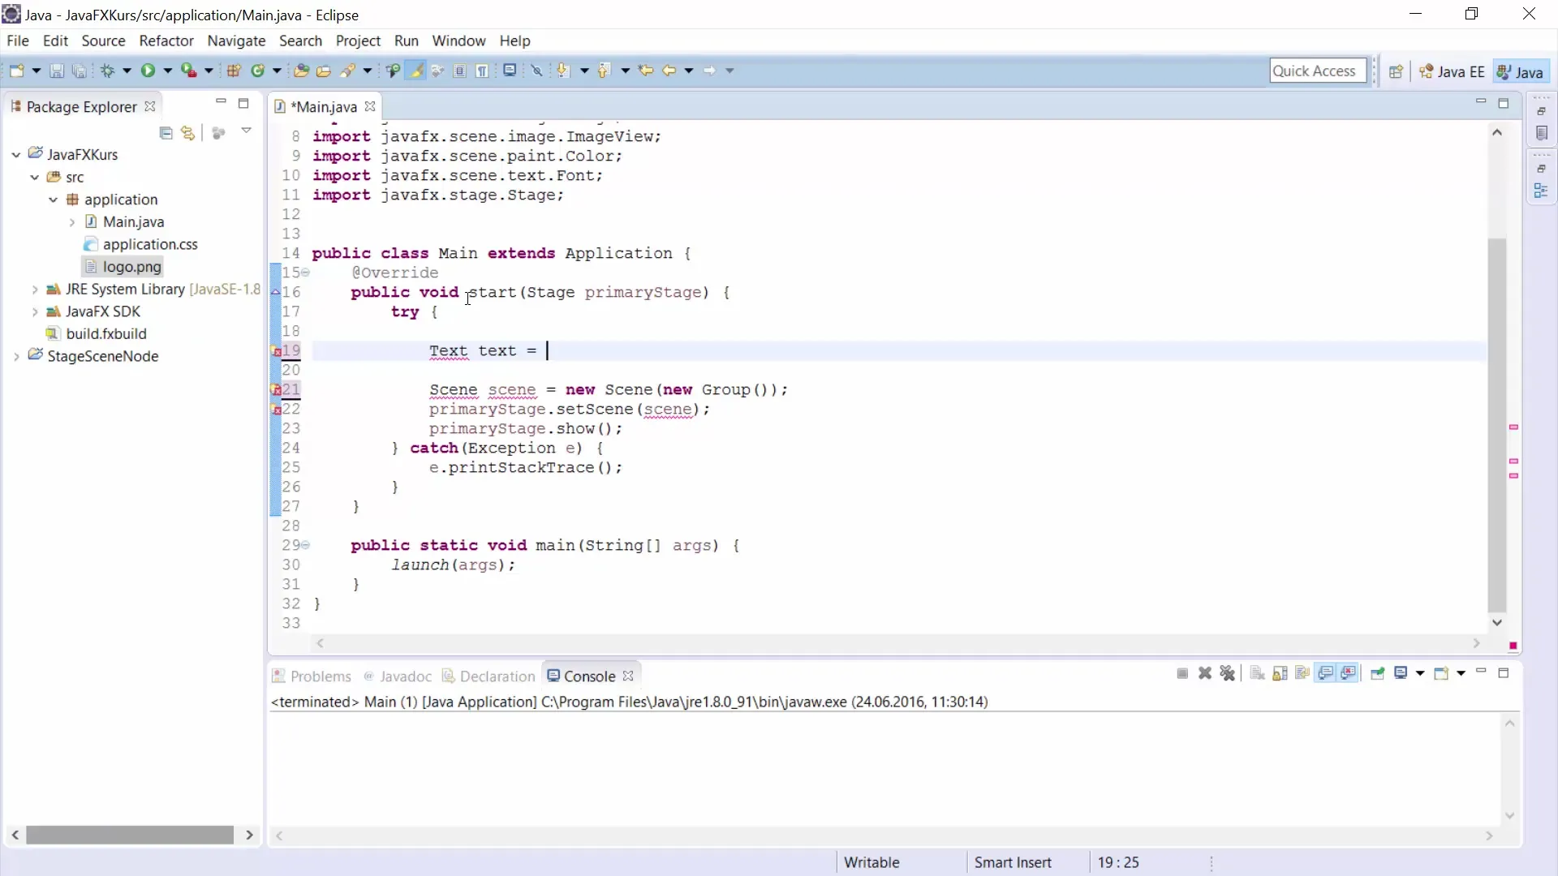Toggle Show Console on Standard Error
Image resolution: width=1558 pixels, height=876 pixels.
click(x=1349, y=673)
